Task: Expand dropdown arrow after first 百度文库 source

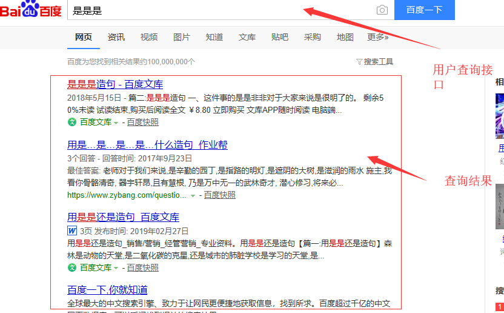Action: (x=116, y=123)
